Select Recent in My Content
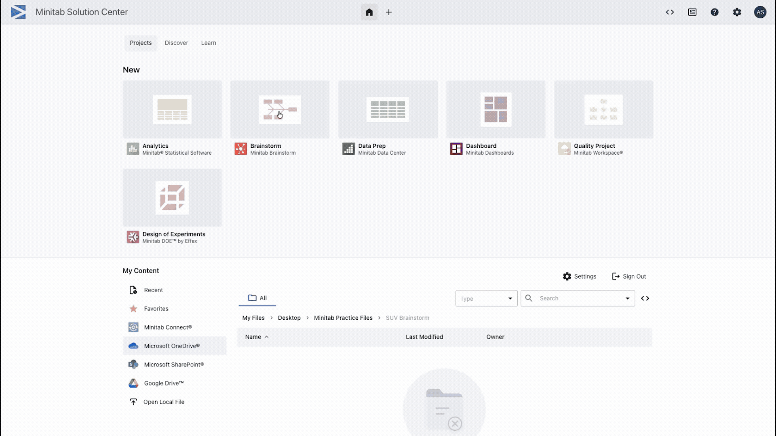Screen dimensions: 776x436 pyautogui.click(x=175, y=290)
